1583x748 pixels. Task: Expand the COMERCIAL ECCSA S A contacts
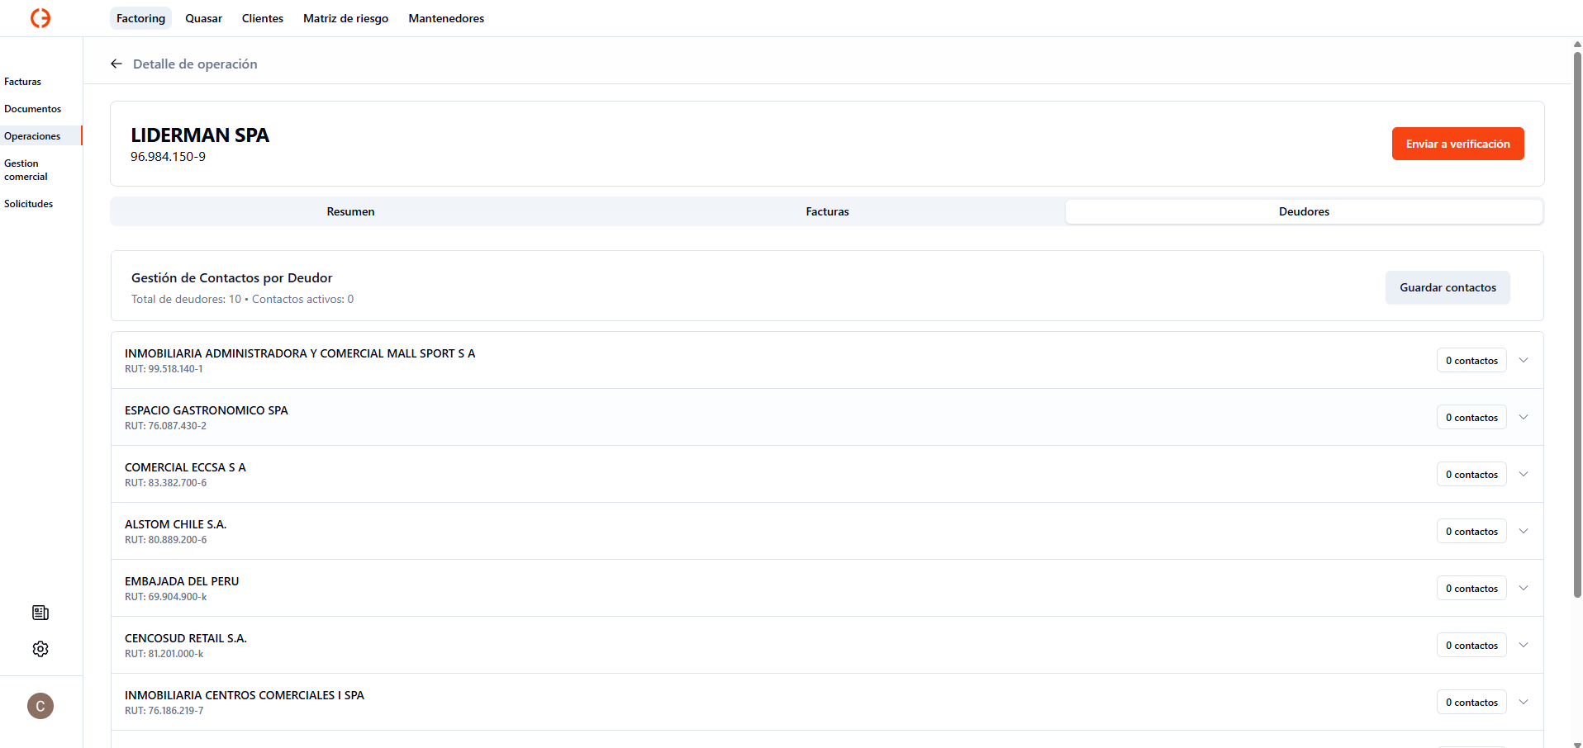[x=1524, y=474]
